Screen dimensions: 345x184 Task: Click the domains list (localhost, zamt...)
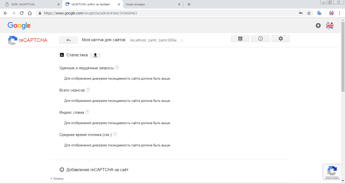tap(156, 40)
